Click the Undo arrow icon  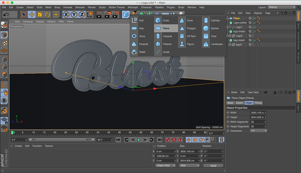(x=6, y=14)
